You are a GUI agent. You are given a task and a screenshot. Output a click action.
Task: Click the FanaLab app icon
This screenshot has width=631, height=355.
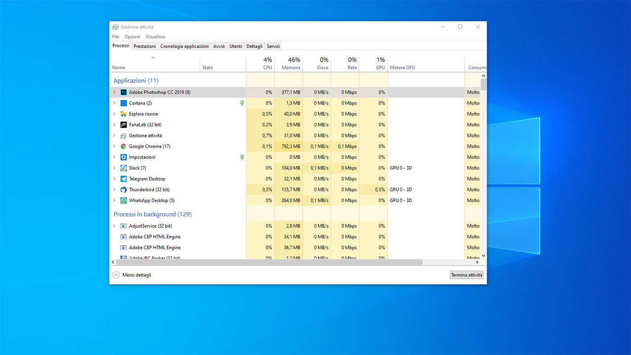click(x=124, y=125)
